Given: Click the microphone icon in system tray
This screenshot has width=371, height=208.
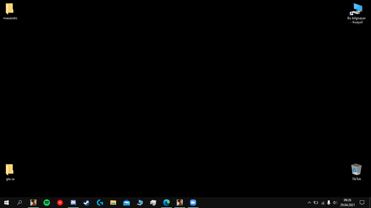Looking at the screenshot, I should [329, 203].
